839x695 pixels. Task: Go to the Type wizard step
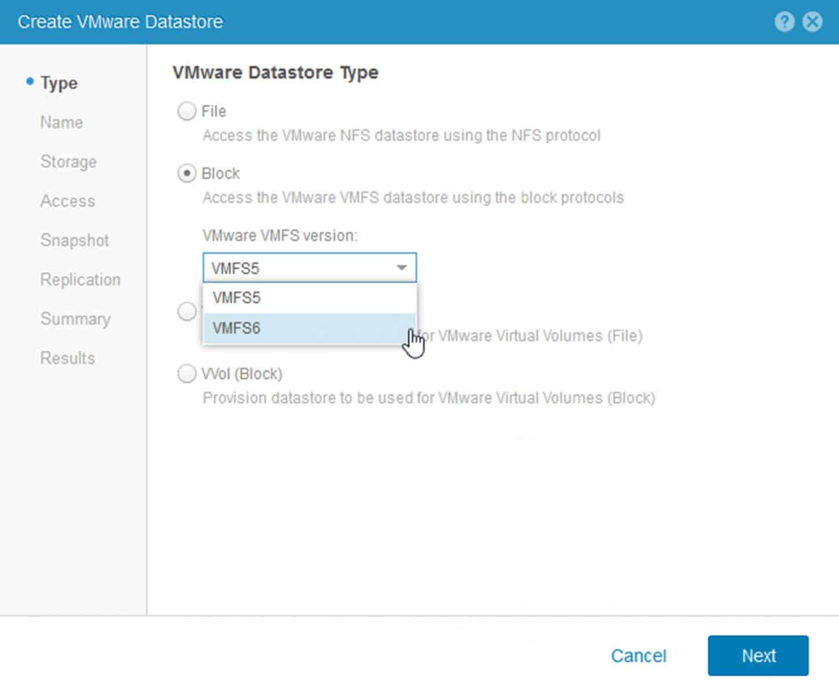[59, 83]
